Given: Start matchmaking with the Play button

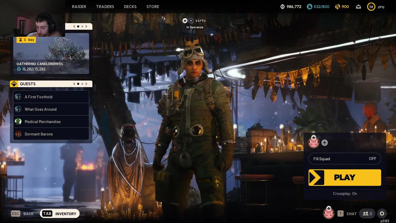Looking at the screenshot, I should [x=345, y=177].
